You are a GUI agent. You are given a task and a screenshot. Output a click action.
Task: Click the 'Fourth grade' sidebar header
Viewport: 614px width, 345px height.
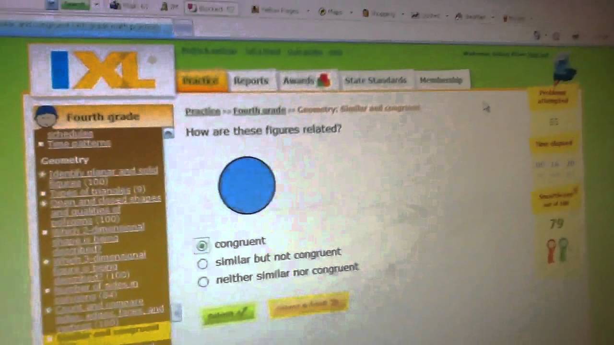click(103, 116)
